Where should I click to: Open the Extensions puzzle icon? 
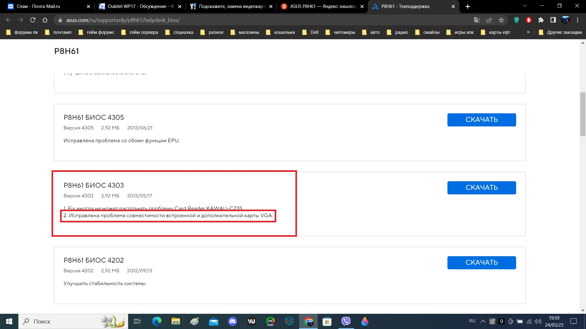[541, 20]
